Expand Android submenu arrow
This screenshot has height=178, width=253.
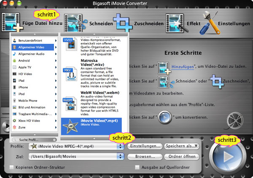(x=56, y=61)
